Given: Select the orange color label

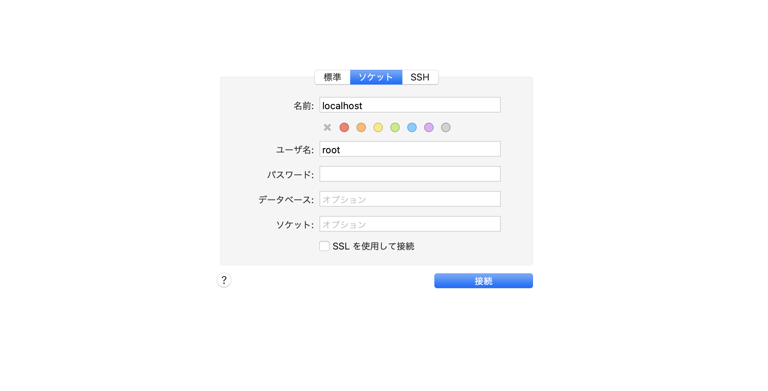Looking at the screenshot, I should coord(361,128).
